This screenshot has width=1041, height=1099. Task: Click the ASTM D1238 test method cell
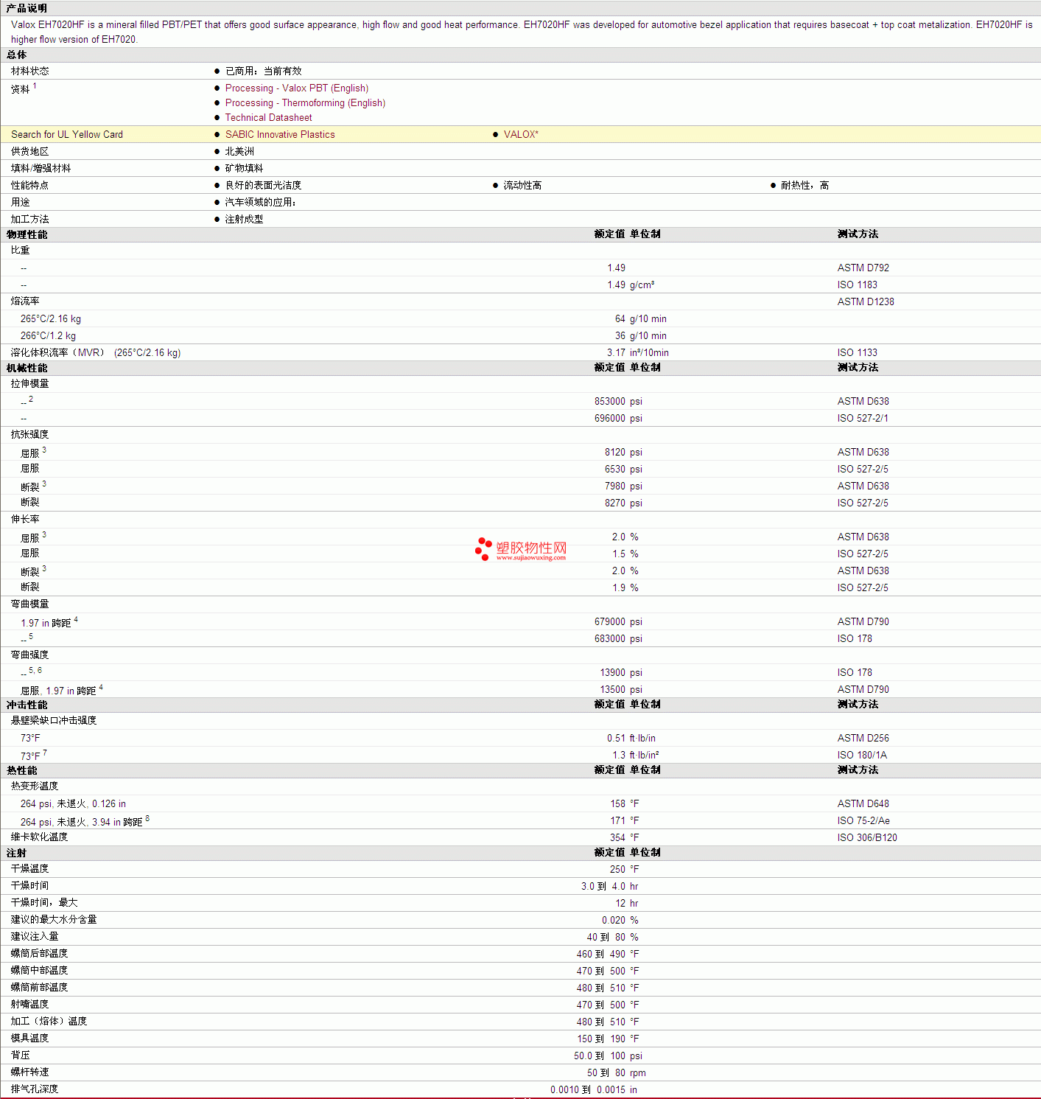point(866,301)
